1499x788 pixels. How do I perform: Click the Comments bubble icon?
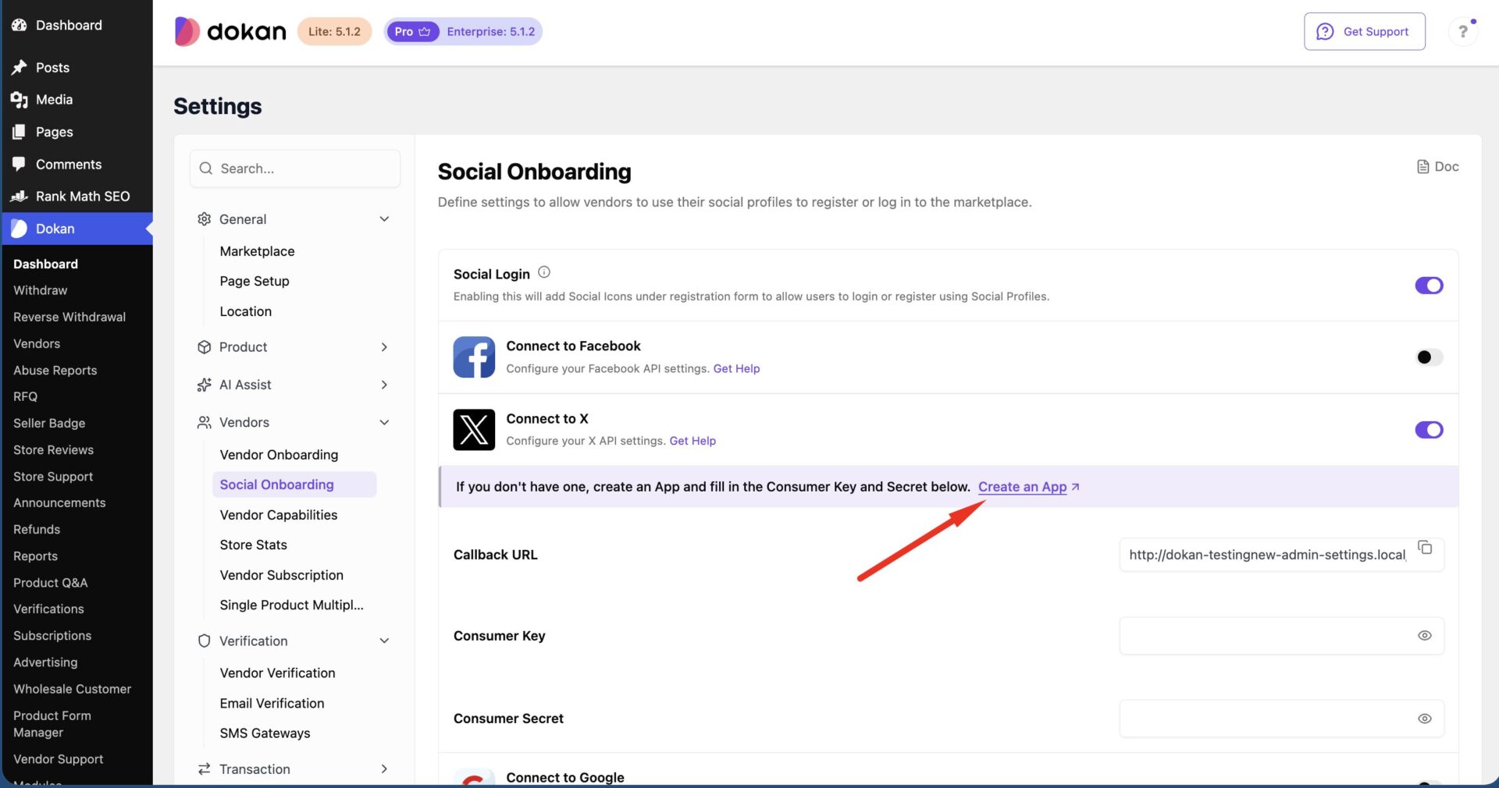(x=20, y=165)
